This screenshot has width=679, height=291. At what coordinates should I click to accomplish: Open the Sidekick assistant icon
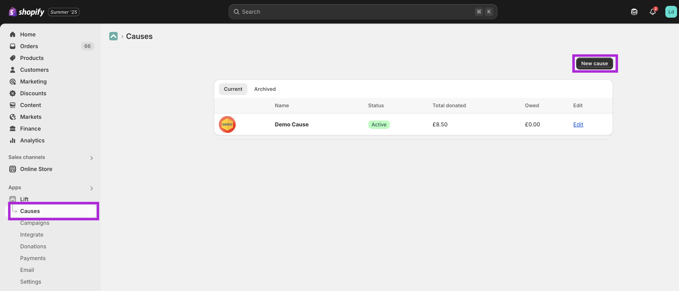click(634, 12)
